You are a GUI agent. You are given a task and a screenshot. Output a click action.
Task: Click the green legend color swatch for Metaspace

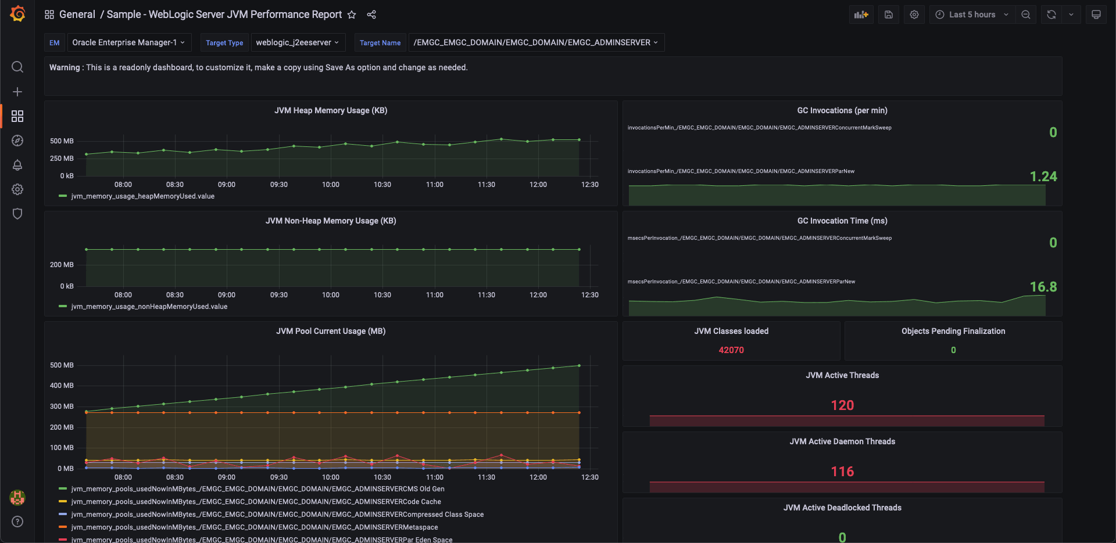pos(62,527)
